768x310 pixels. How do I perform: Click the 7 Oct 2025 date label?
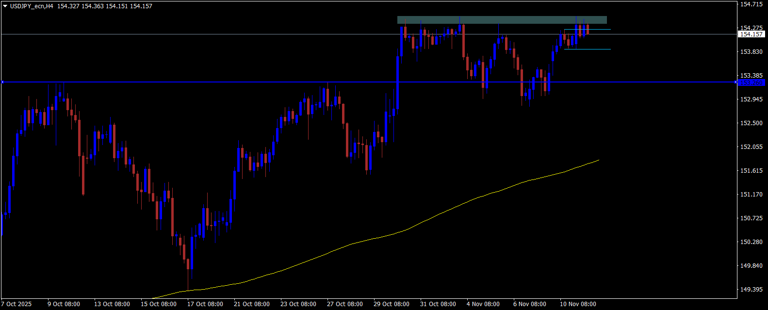pos(17,304)
